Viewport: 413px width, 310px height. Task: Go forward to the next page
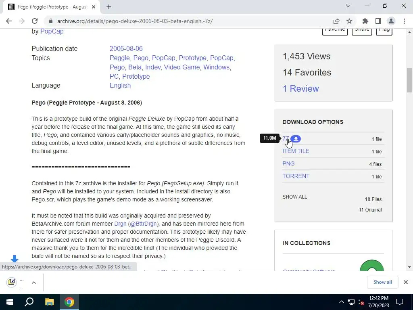pyautogui.click(x=22, y=21)
